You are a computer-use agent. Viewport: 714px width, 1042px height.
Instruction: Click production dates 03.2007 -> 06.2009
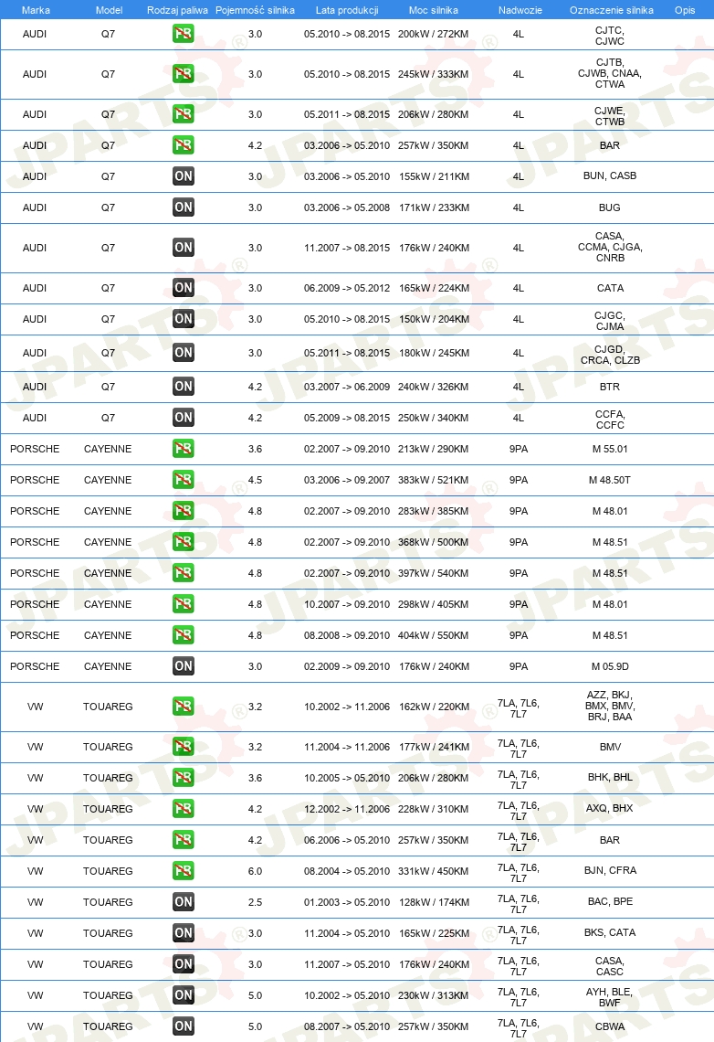[x=347, y=387]
